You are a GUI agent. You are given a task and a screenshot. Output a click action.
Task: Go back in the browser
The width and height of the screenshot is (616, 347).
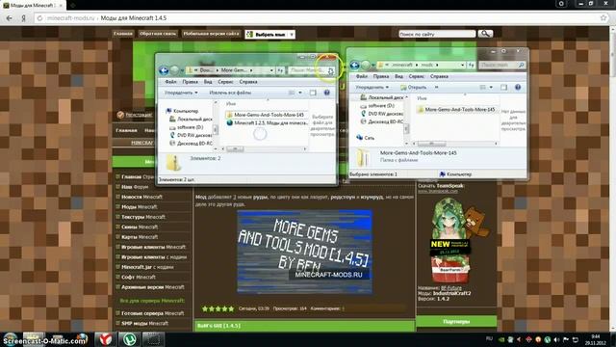10,18
